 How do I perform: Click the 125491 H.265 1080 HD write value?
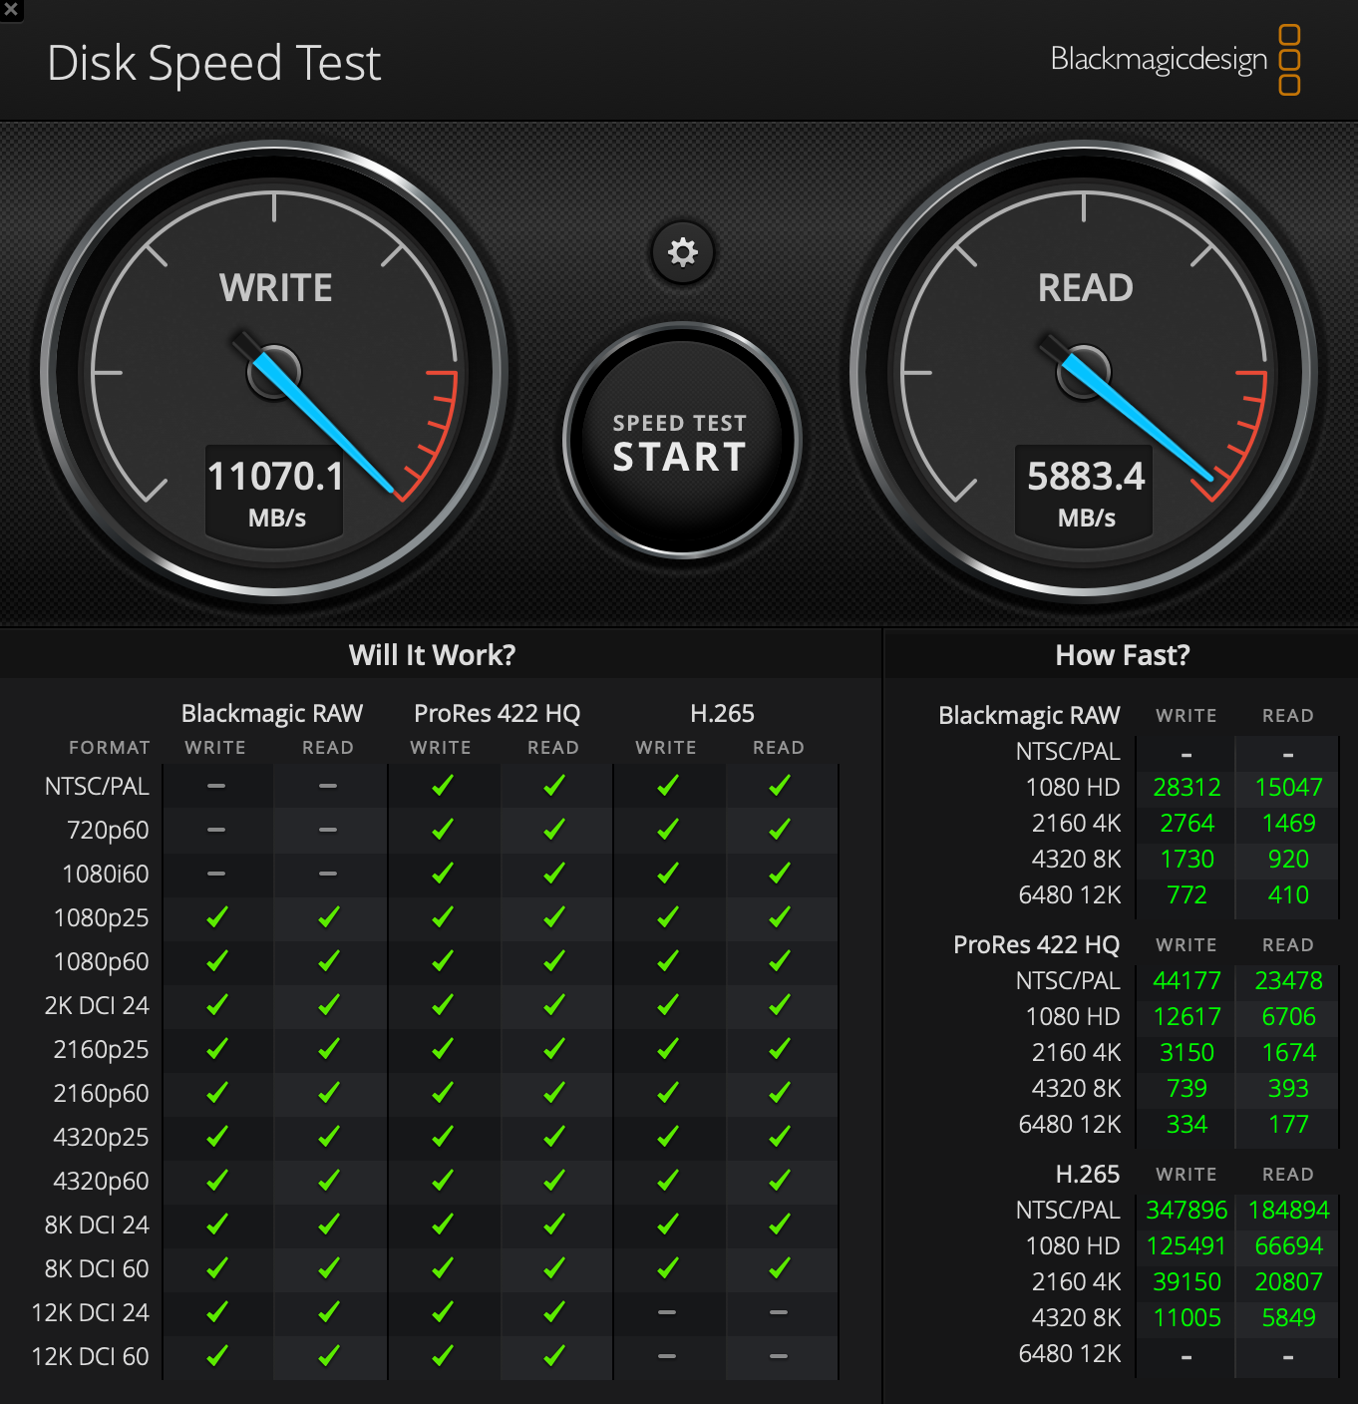click(1187, 1246)
